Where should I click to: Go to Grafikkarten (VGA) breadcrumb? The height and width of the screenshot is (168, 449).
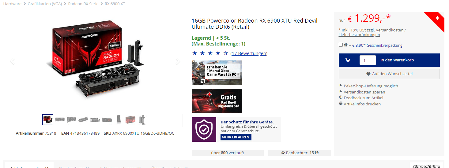point(45,4)
